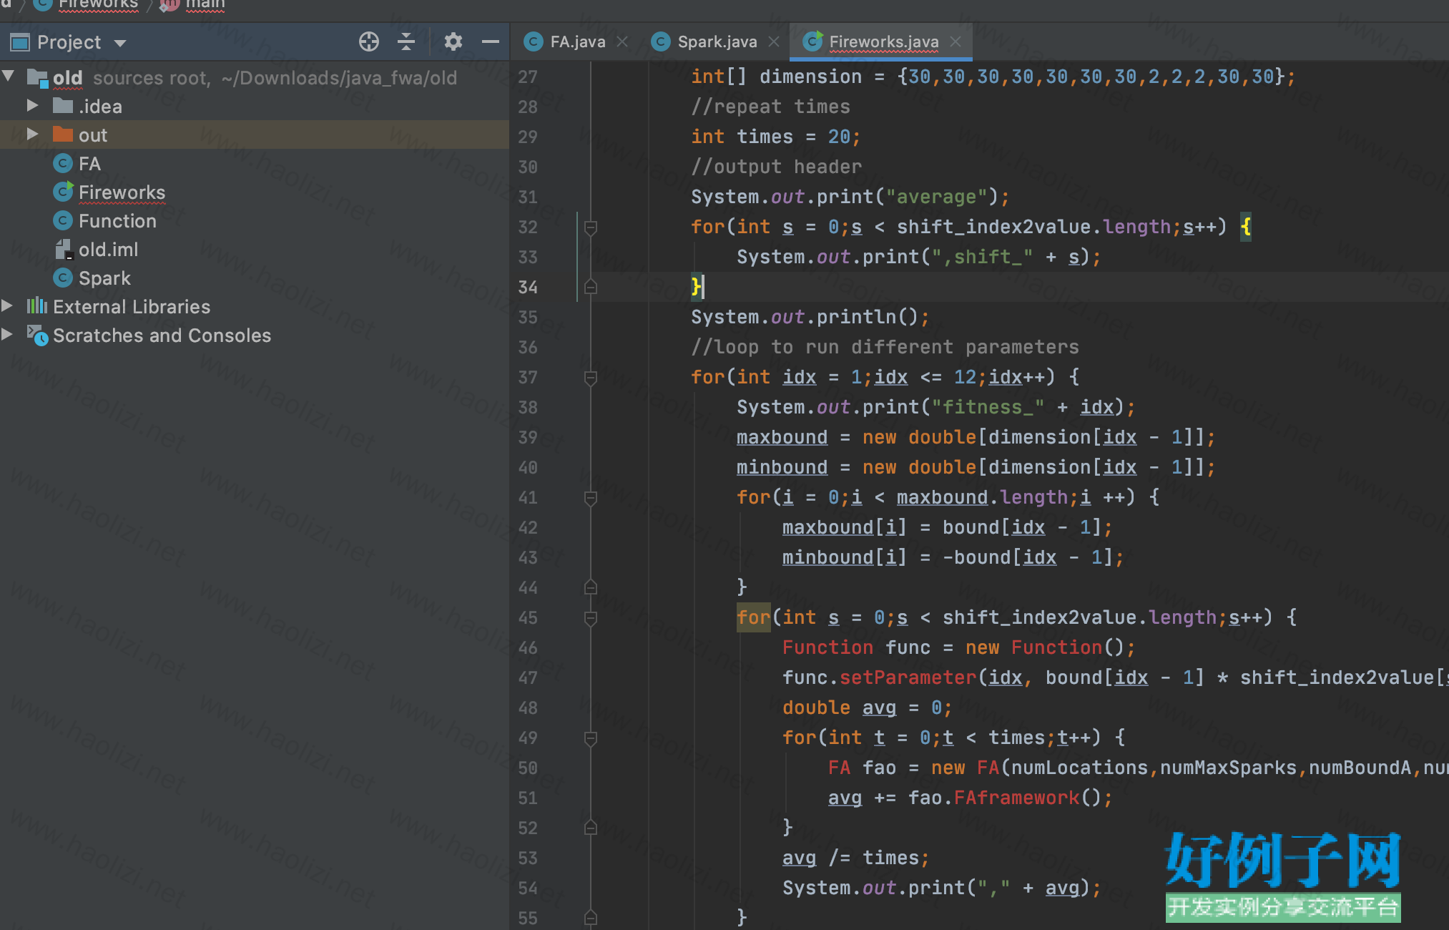Image resolution: width=1449 pixels, height=930 pixels.
Task: Click the Spark class icon in tree
Action: pos(63,278)
